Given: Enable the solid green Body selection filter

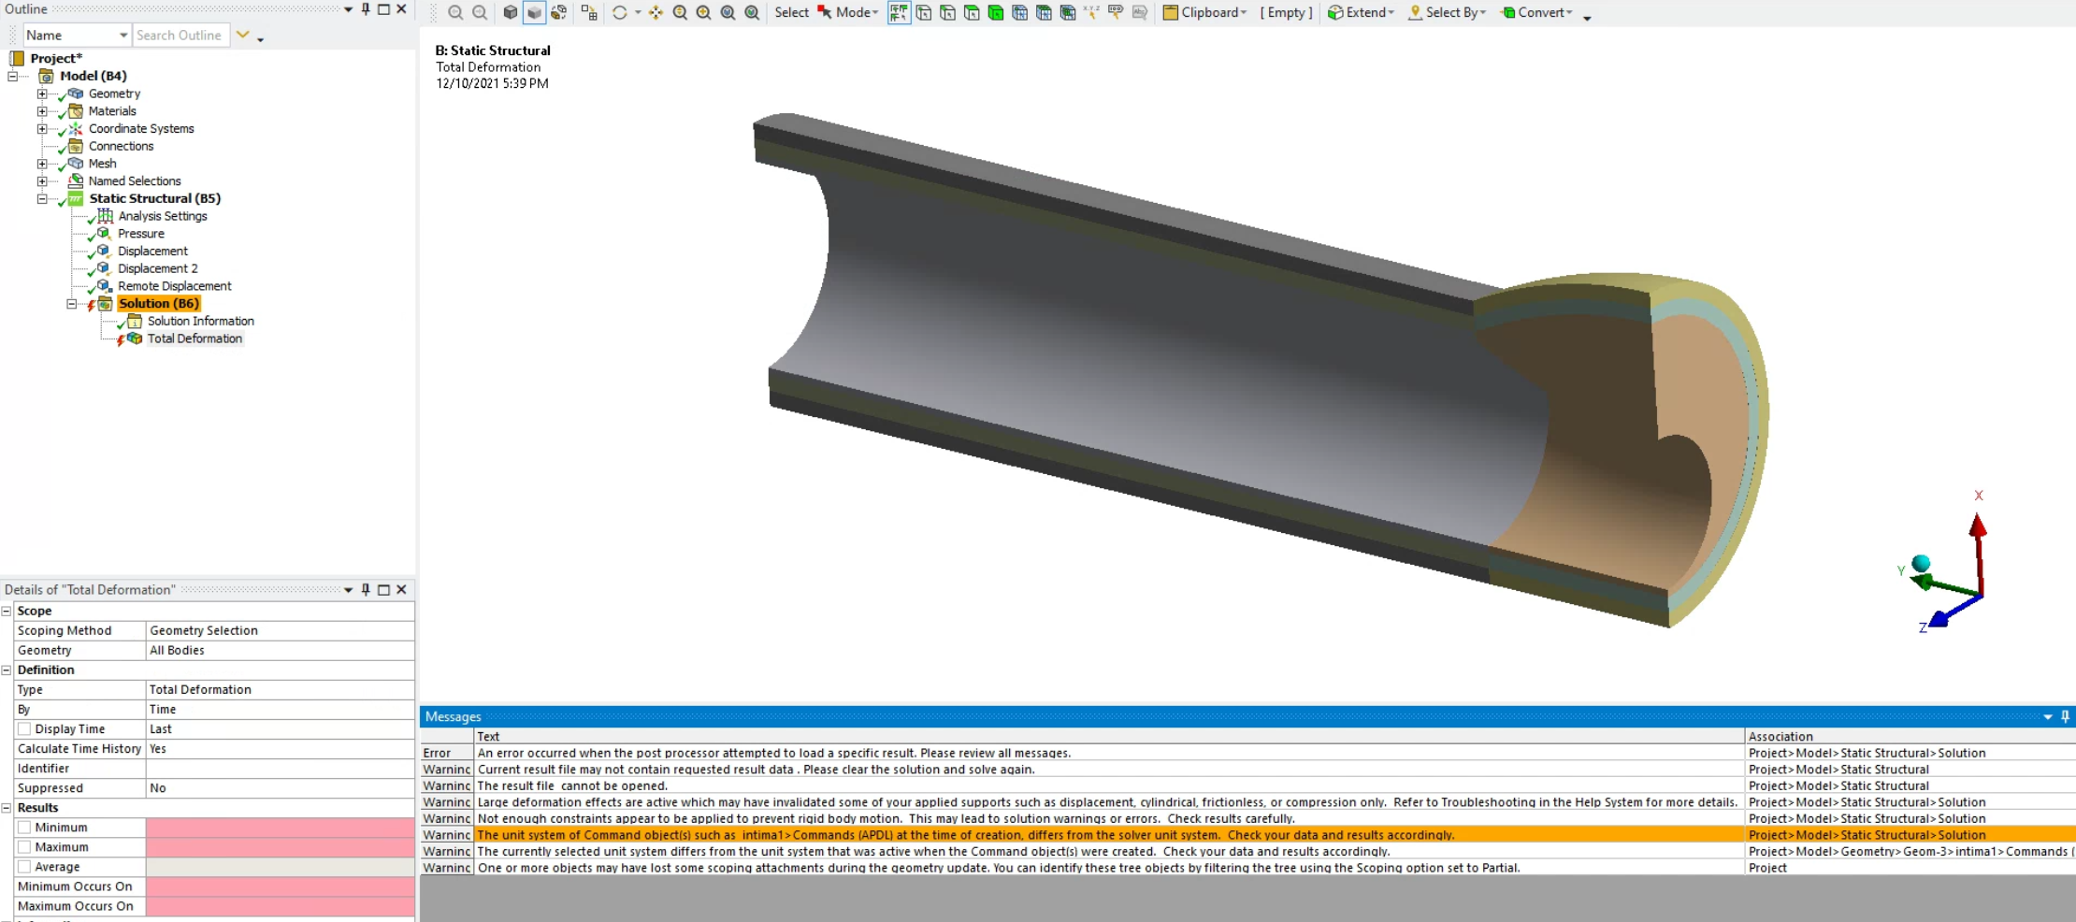Looking at the screenshot, I should pos(996,12).
